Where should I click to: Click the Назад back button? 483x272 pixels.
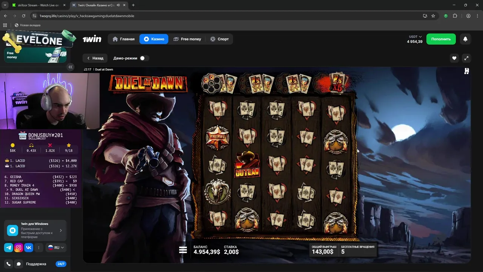95,58
